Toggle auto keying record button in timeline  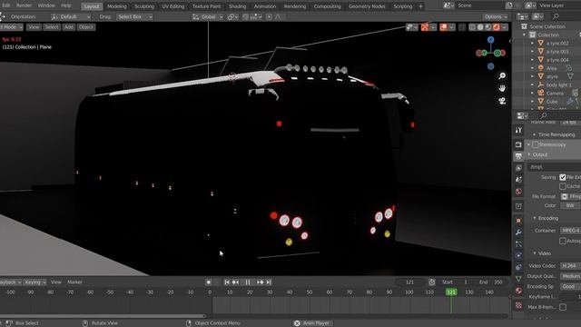[209, 282]
